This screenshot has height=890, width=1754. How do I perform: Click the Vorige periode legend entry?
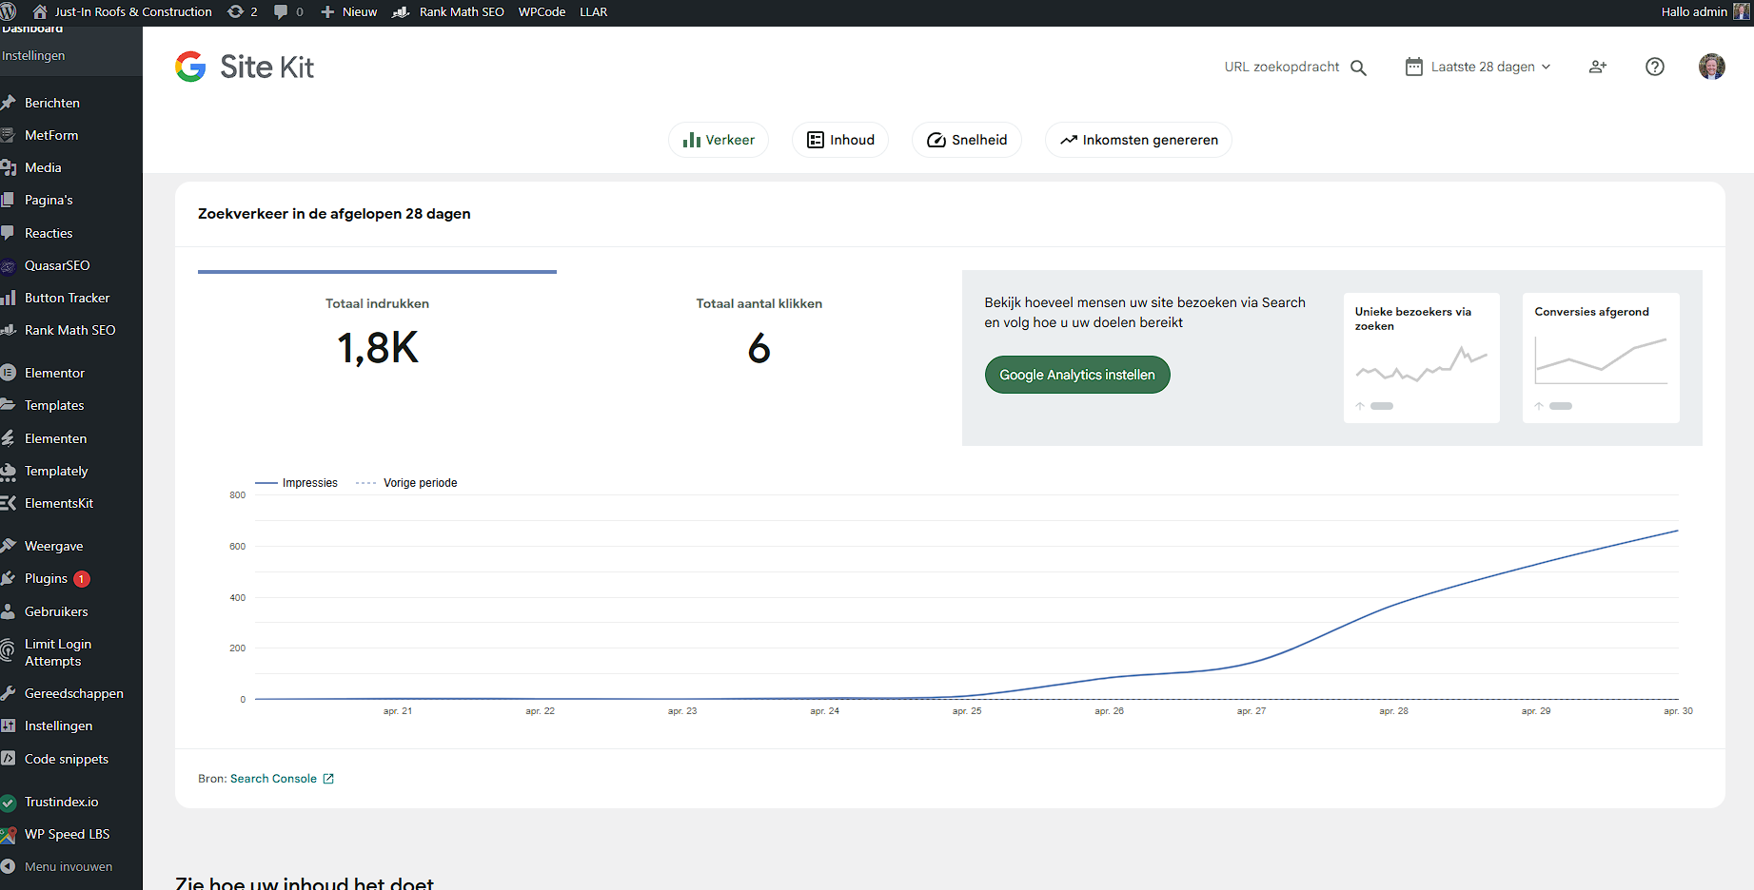(406, 483)
